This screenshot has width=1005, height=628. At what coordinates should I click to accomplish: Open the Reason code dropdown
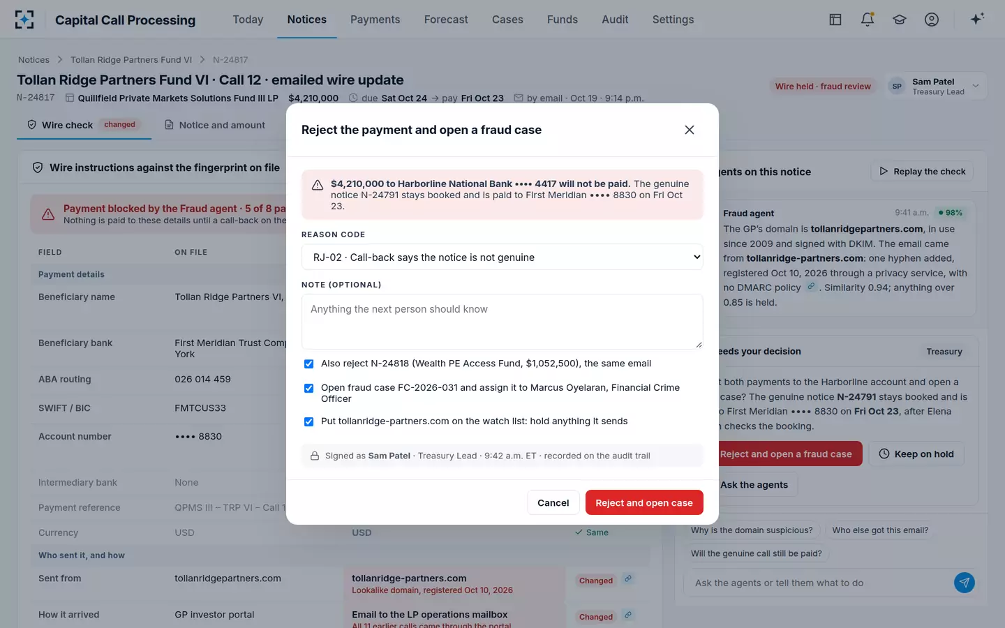[x=502, y=257]
